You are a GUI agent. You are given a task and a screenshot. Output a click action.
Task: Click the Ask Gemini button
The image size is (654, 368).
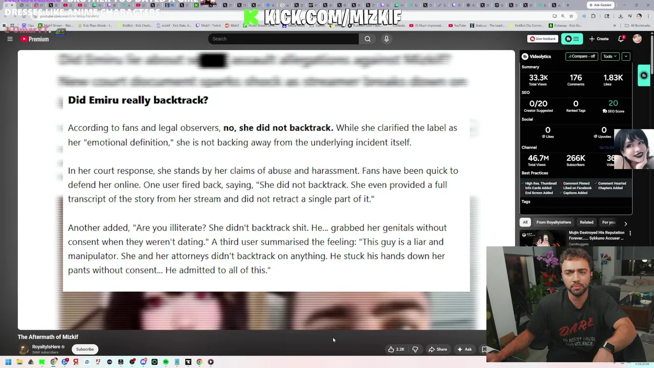click(x=600, y=5)
